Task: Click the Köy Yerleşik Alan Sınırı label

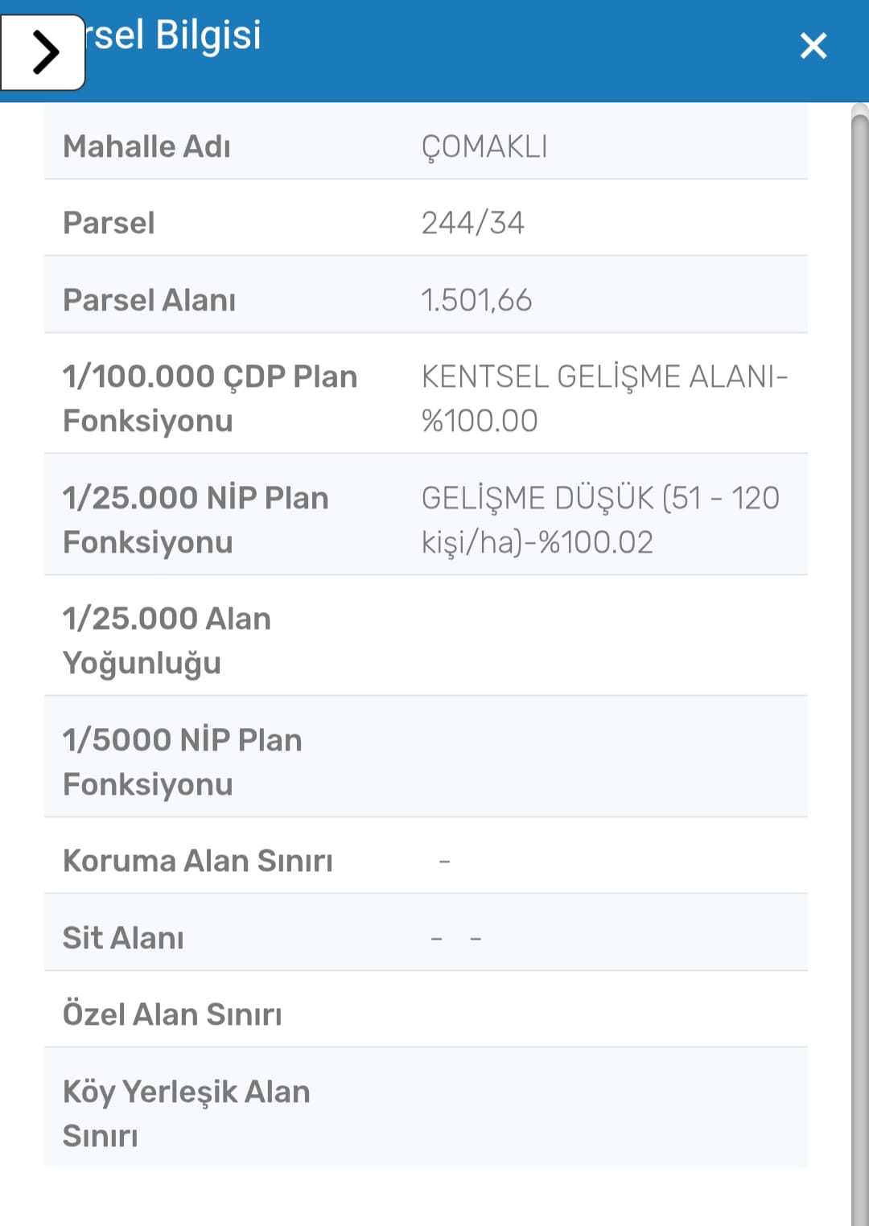Action: coord(186,1113)
